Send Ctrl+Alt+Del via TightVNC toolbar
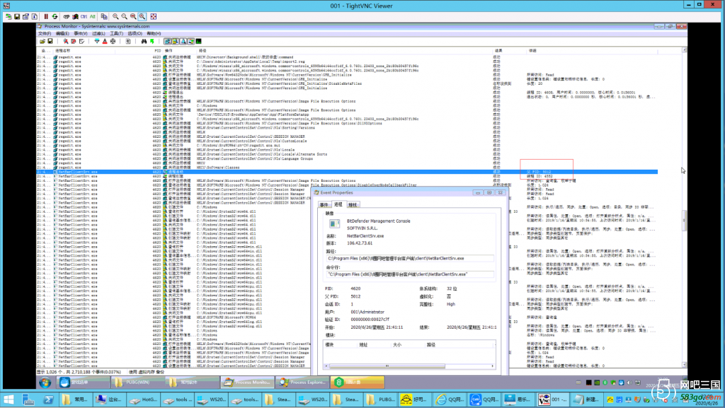The width and height of the screenshot is (725, 408). coord(67,16)
